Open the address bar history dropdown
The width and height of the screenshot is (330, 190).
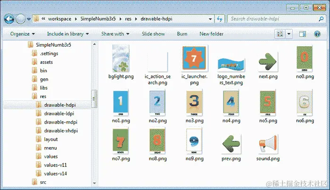pos(210,19)
